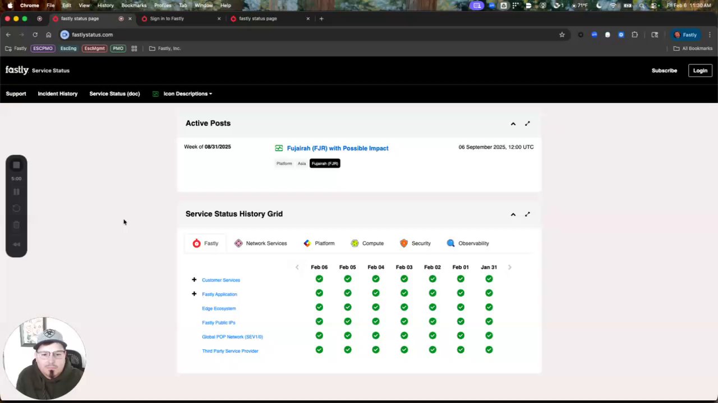Select the Fastly tab in the status grid
Viewport: 718px width, 403px height.
tap(205, 243)
